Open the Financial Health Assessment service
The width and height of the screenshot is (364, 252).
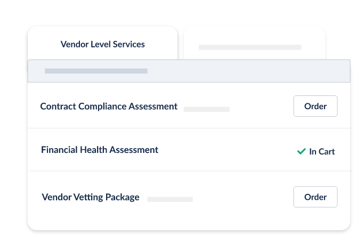(100, 150)
